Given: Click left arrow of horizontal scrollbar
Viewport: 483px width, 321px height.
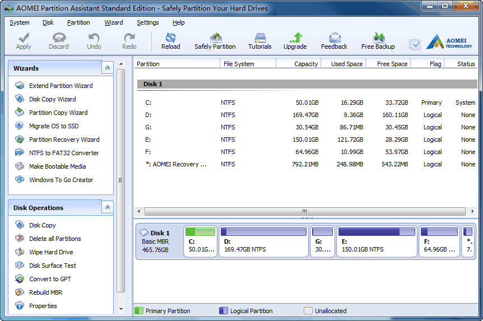Looking at the screenshot, I should (x=139, y=211).
